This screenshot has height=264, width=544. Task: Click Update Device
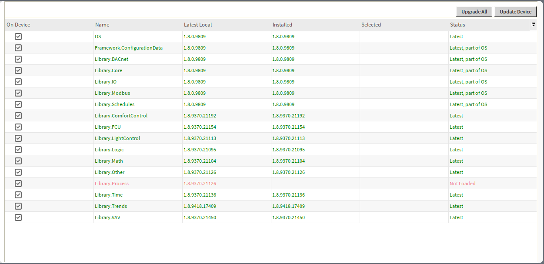point(515,12)
